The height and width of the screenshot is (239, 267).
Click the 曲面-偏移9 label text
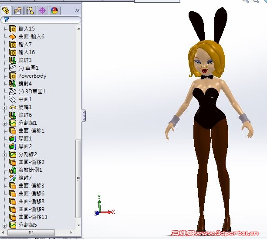(31, 209)
